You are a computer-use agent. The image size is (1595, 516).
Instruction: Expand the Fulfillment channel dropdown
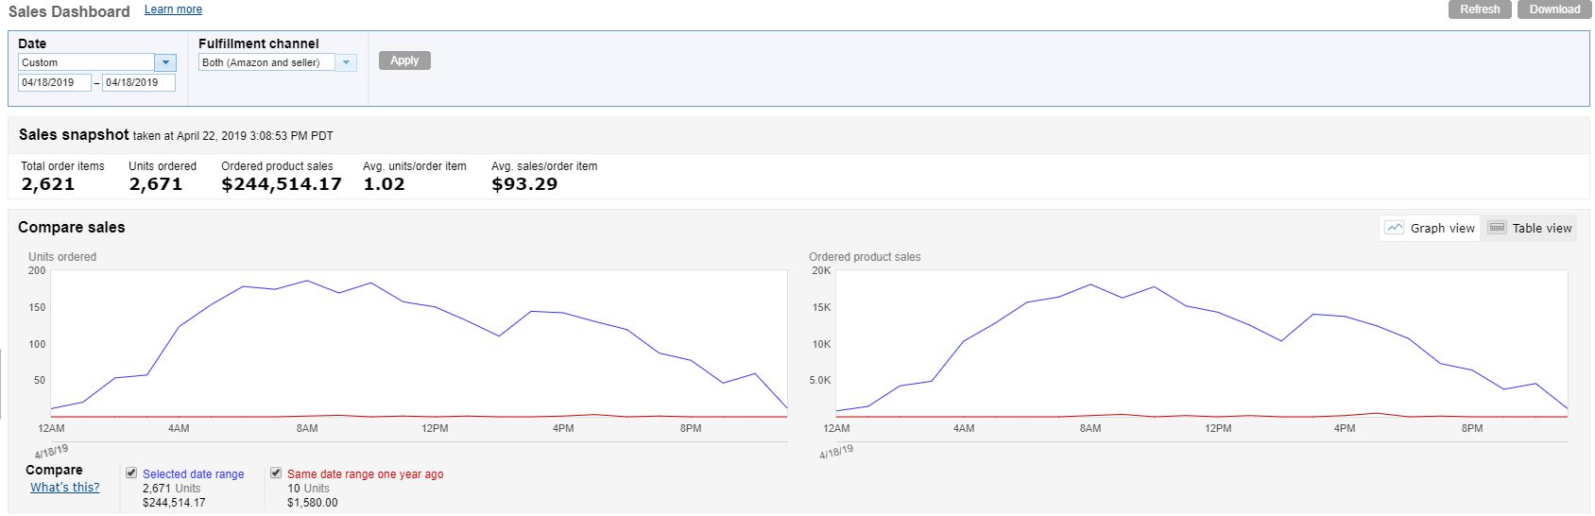pyautogui.click(x=346, y=62)
